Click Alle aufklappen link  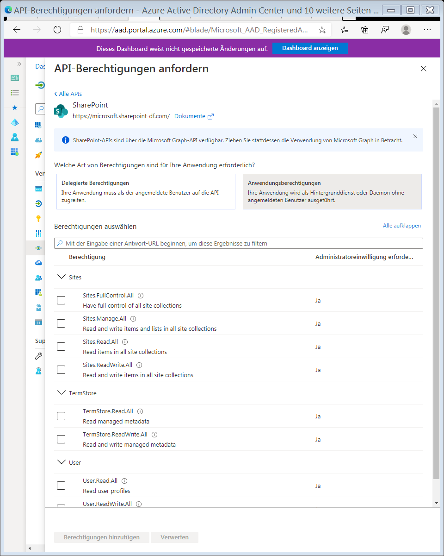tap(402, 226)
